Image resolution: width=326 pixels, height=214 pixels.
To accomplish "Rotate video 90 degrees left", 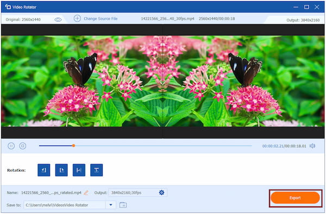I will pyautogui.click(x=43, y=170).
